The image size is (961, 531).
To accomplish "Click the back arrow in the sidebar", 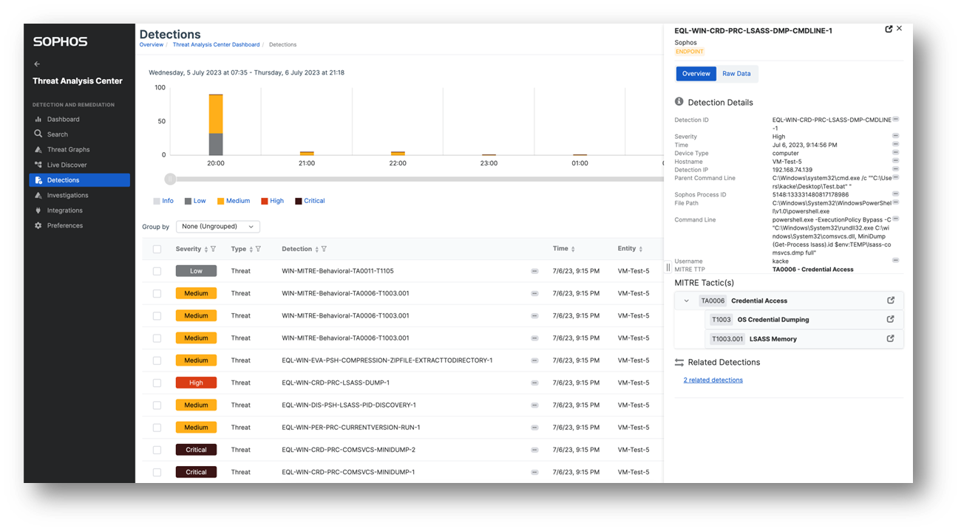I will click(38, 64).
